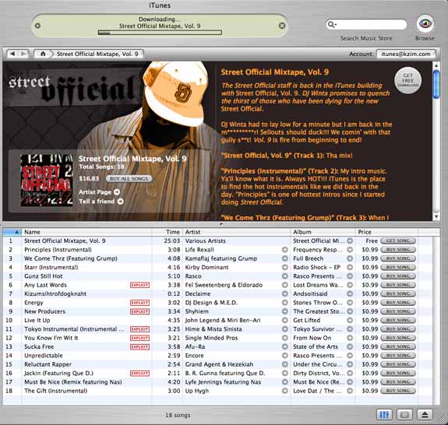Open the search magnifier dropdown

pos(332,25)
